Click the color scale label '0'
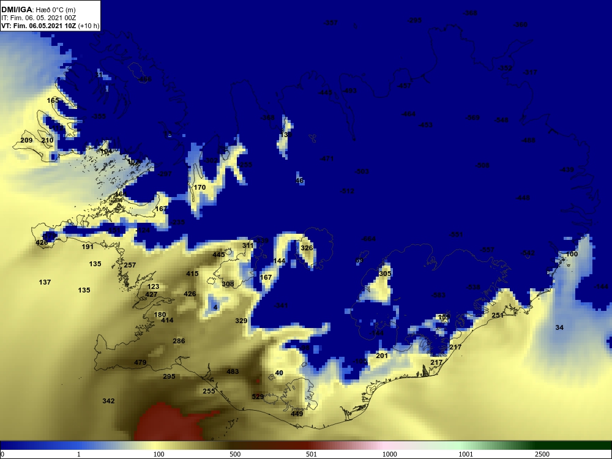Screen dimensions: 612x459 [2, 454]
